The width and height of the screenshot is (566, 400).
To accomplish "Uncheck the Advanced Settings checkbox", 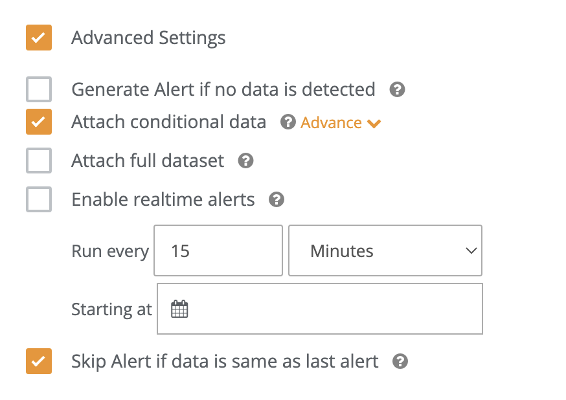I will click(39, 38).
